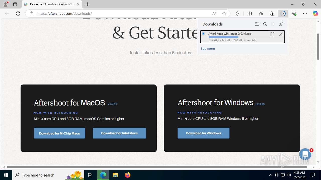Toggle the Downloads toolbar button
This screenshot has height=180, width=321.
pyautogui.click(x=283, y=13)
